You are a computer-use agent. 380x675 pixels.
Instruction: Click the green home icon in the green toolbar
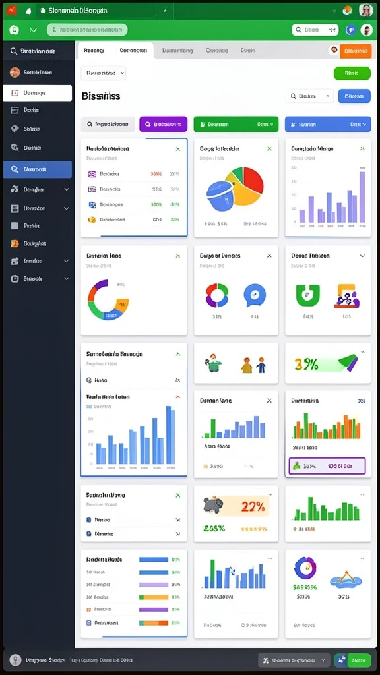click(15, 30)
